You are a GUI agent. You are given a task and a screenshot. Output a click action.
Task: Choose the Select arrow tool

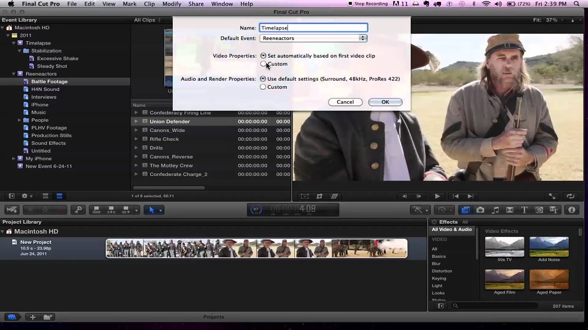click(152, 210)
